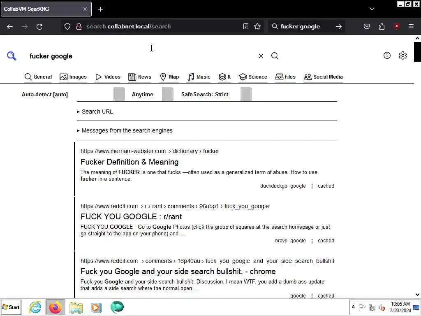Open the side search bullshit chrome result

click(x=178, y=272)
